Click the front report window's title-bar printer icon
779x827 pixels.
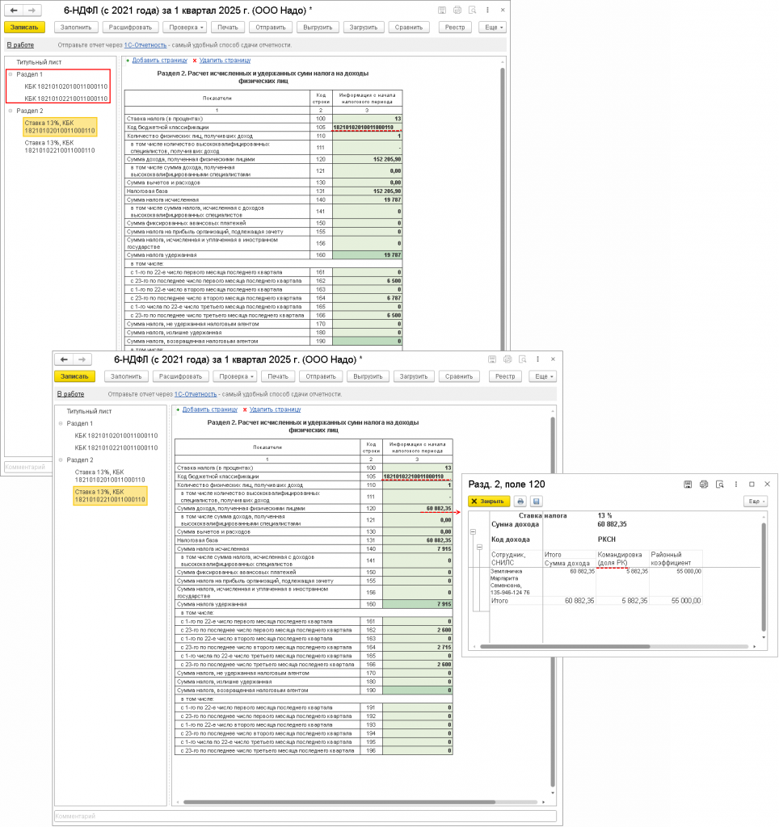(x=507, y=359)
